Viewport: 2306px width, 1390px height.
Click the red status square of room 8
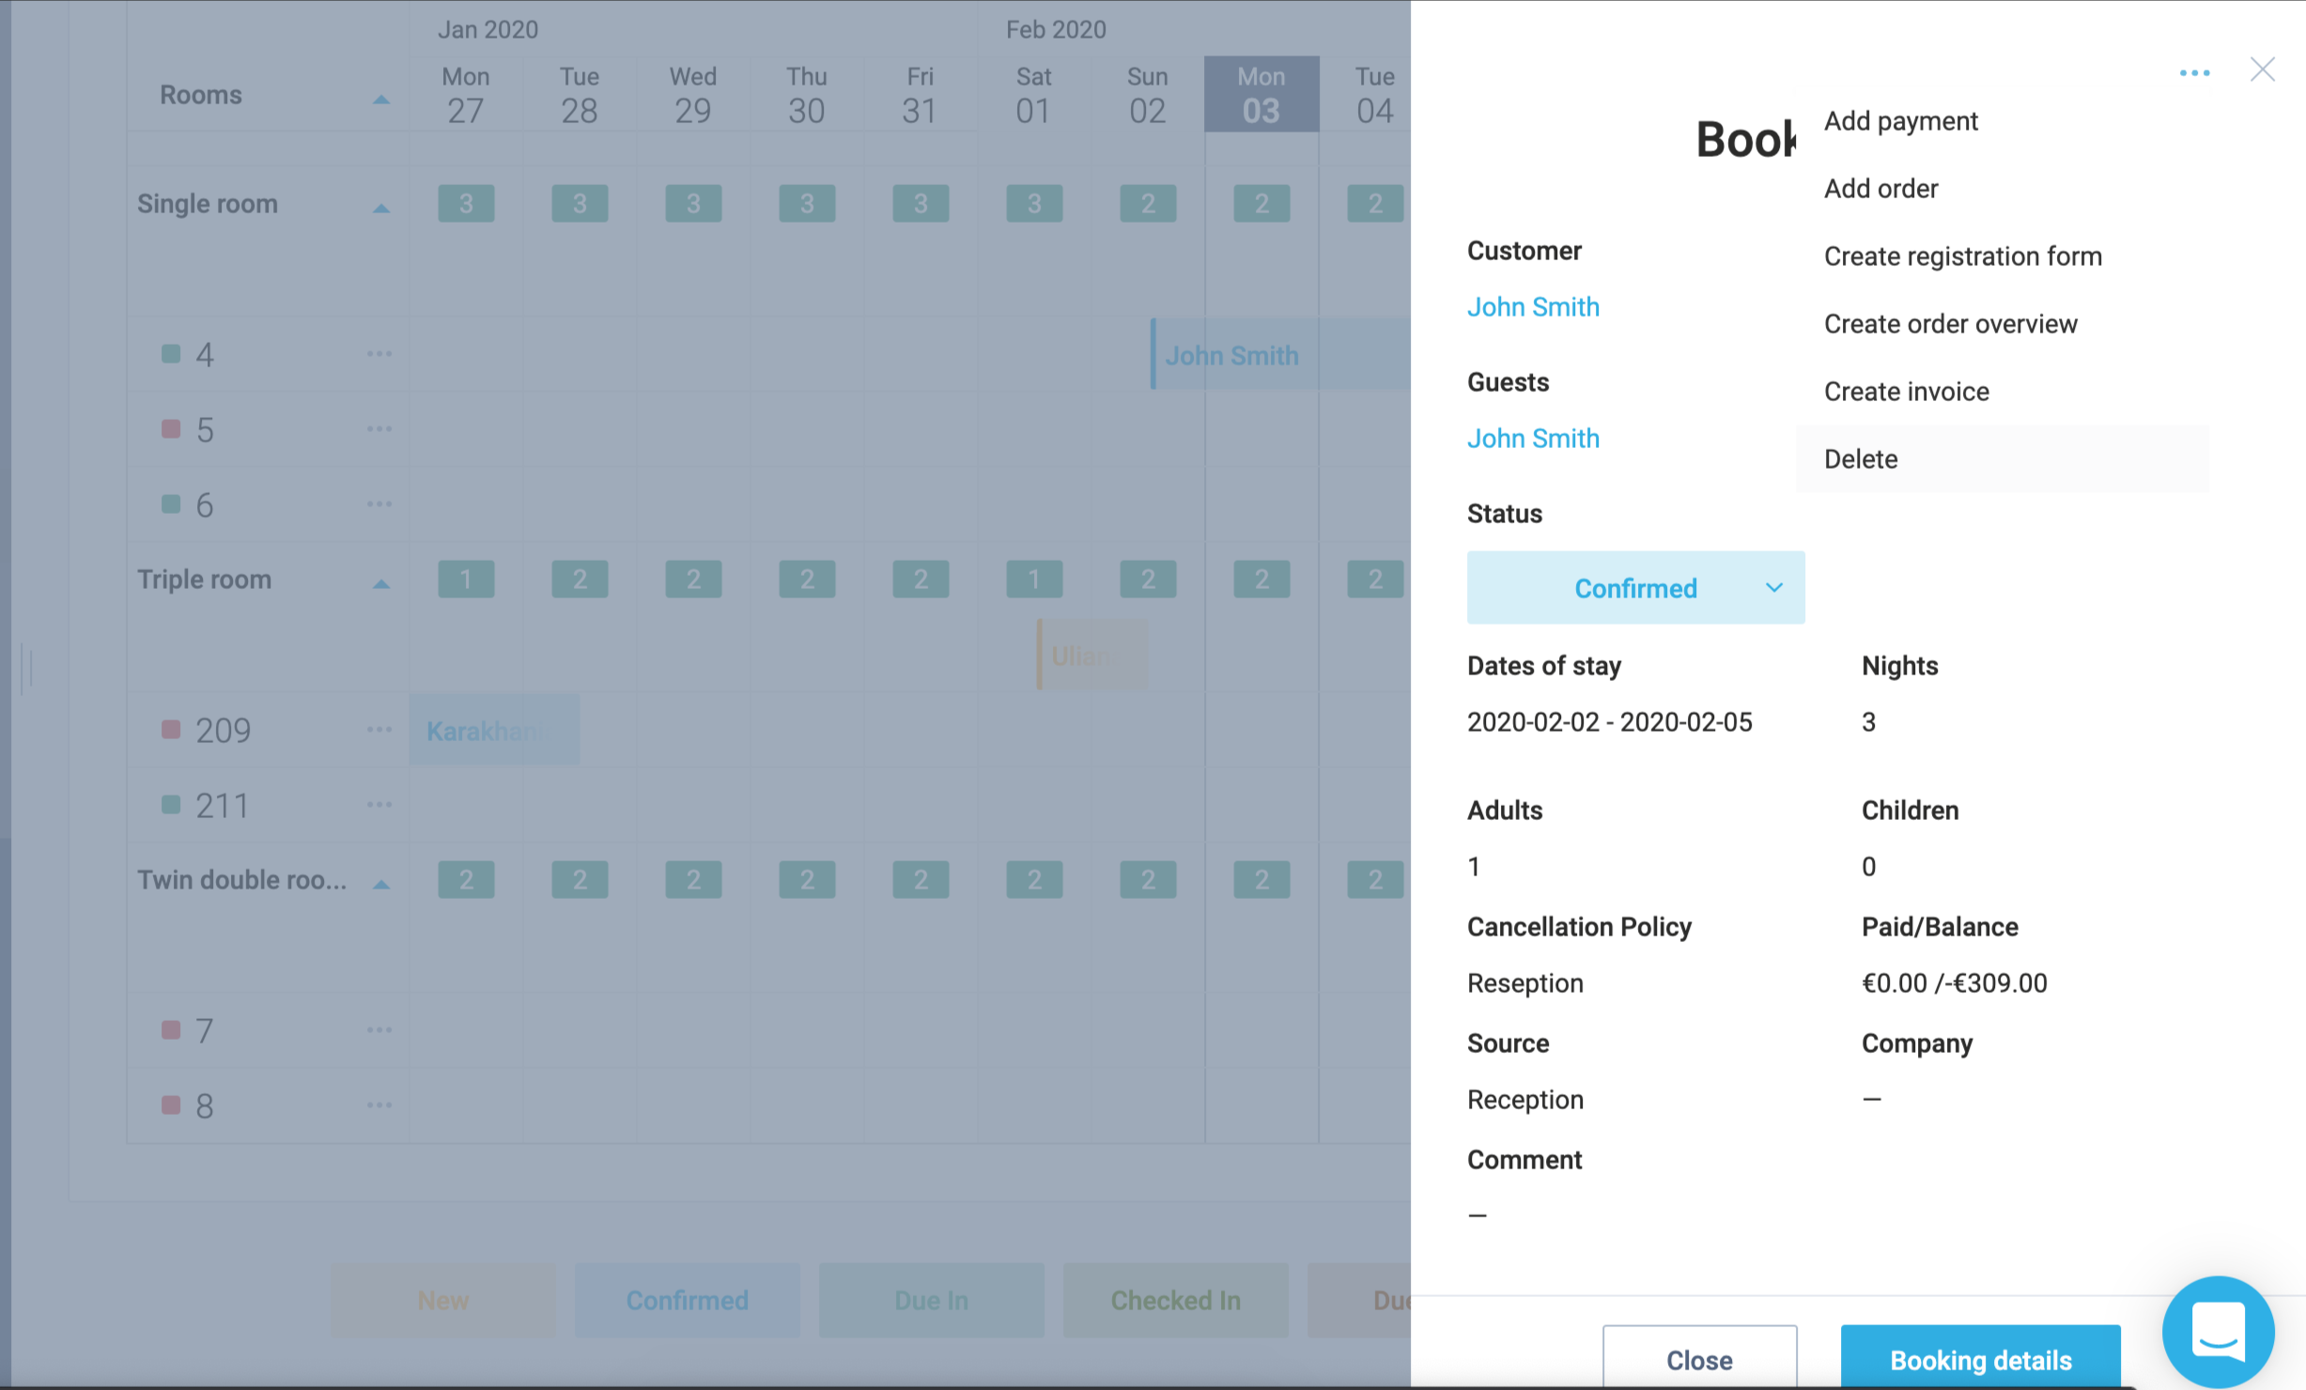[171, 1104]
